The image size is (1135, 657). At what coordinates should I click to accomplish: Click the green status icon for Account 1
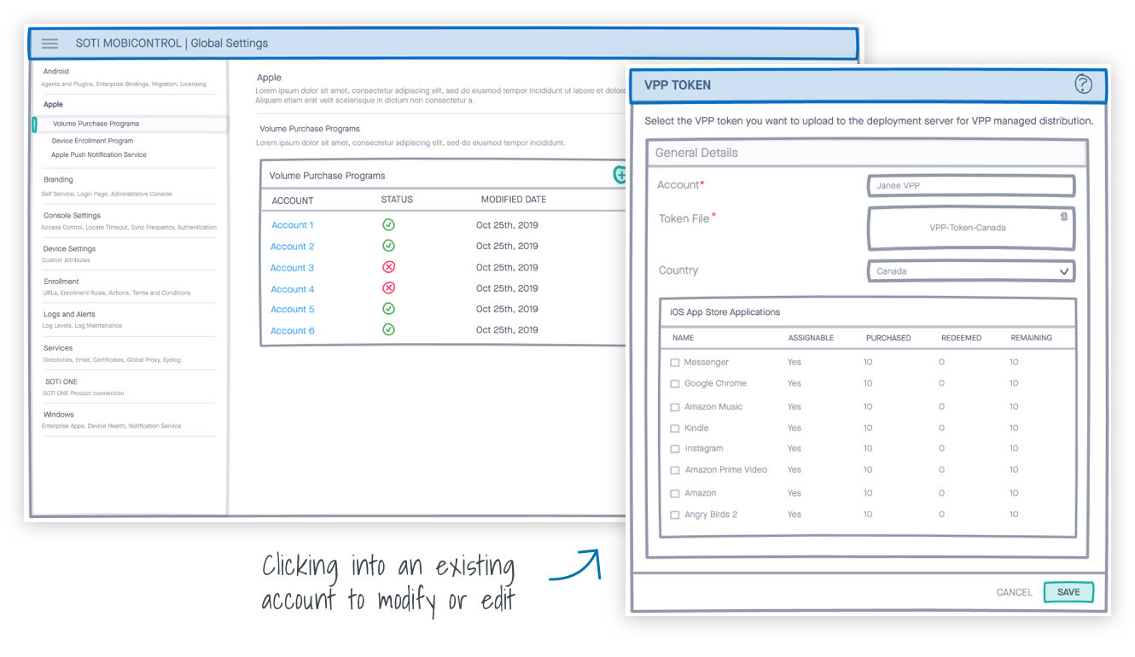tap(388, 225)
